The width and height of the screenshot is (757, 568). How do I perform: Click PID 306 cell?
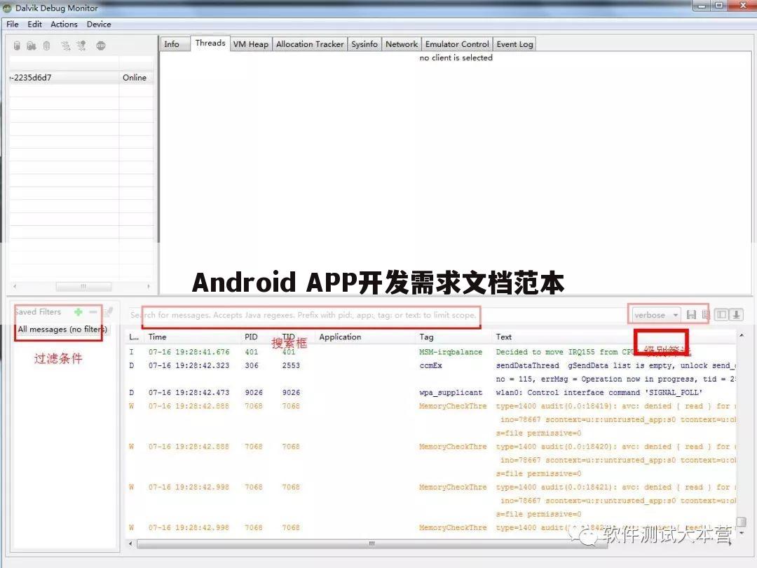[252, 365]
